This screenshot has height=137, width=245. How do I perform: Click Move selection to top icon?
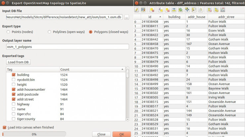pos(174,10)
